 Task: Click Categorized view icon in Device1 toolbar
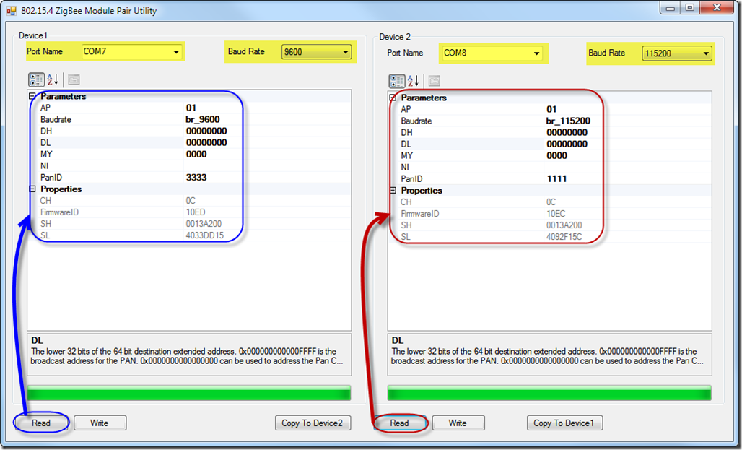[x=36, y=79]
